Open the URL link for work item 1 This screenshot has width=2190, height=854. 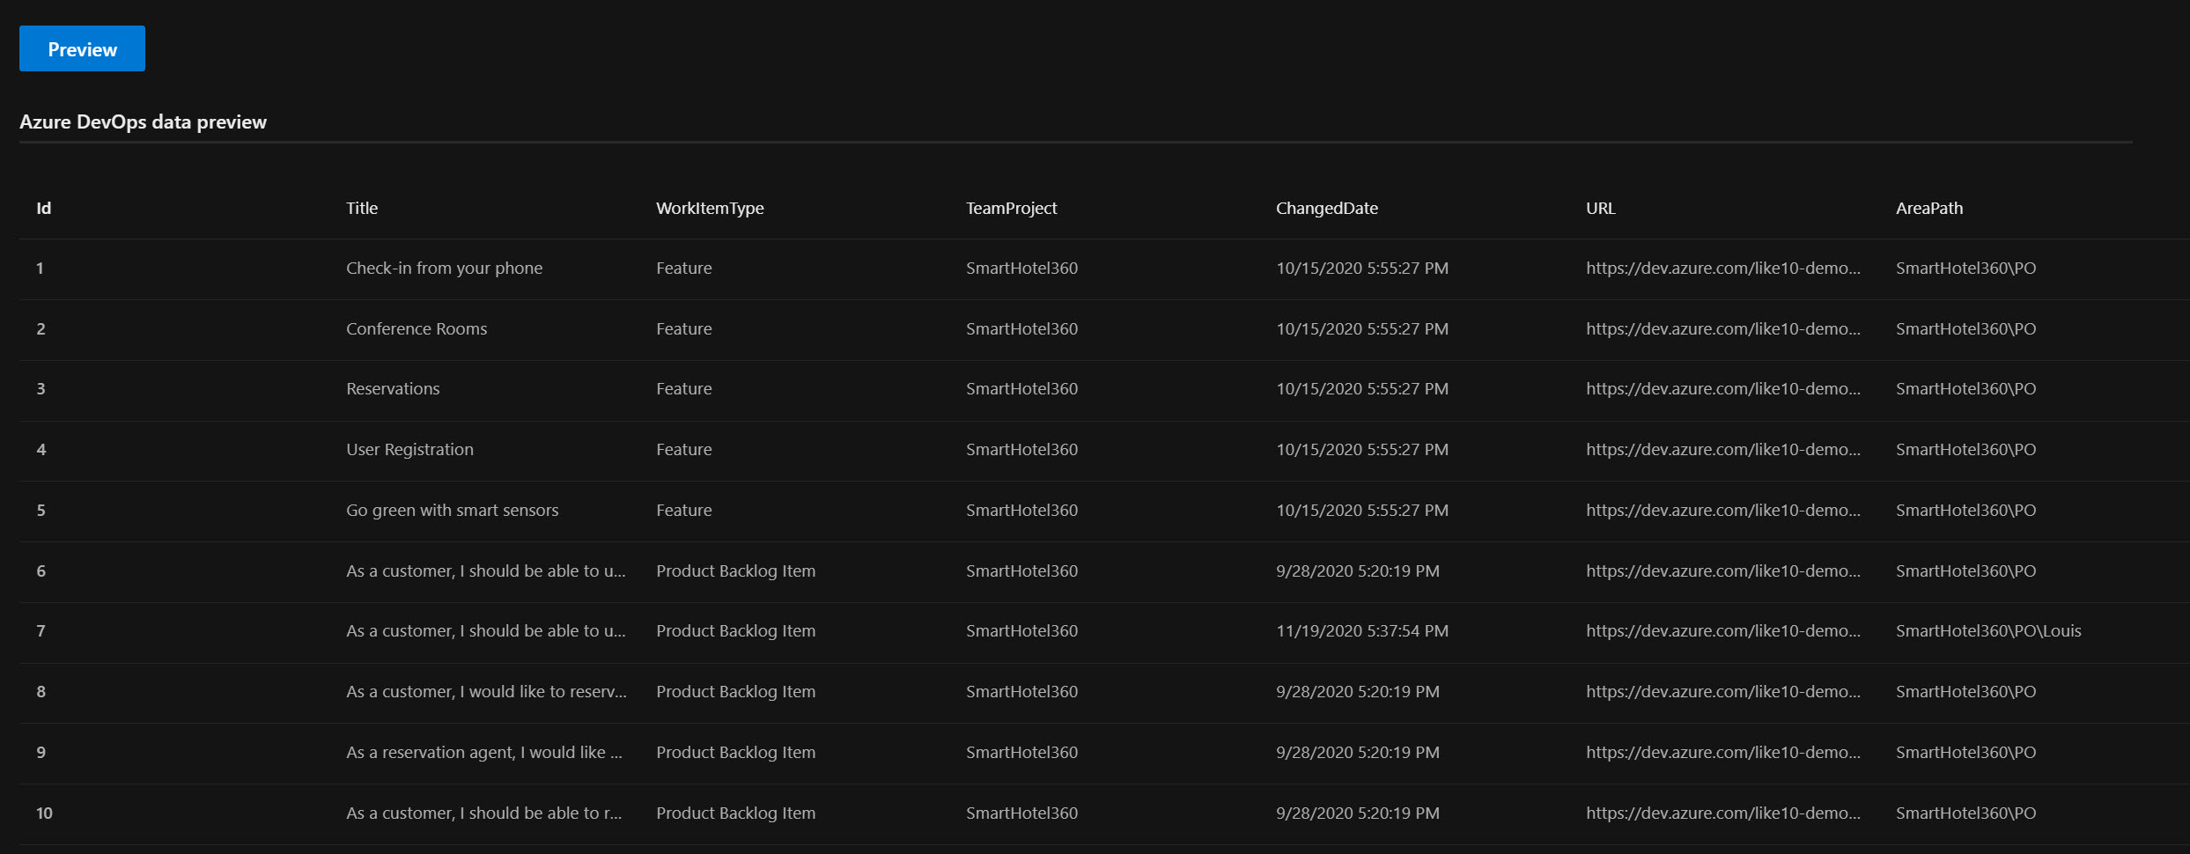tap(1722, 269)
